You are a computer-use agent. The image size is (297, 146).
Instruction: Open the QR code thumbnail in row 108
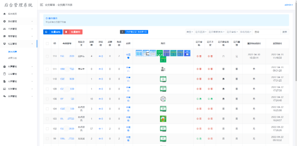coord(163,99)
